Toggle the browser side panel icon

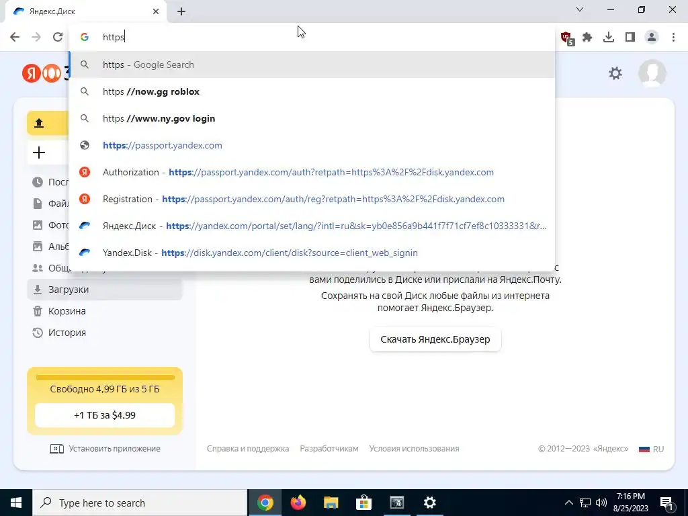630,37
